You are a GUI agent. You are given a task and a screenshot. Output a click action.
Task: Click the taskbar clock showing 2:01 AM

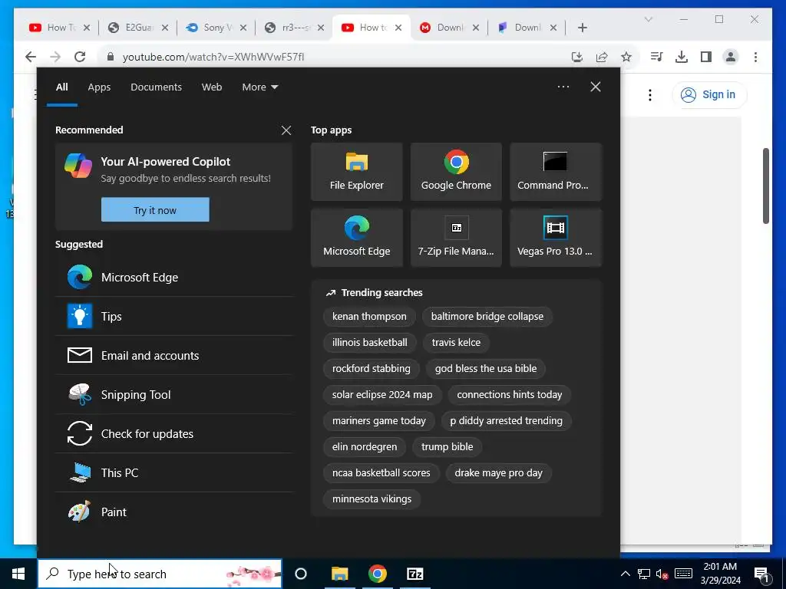(x=720, y=574)
